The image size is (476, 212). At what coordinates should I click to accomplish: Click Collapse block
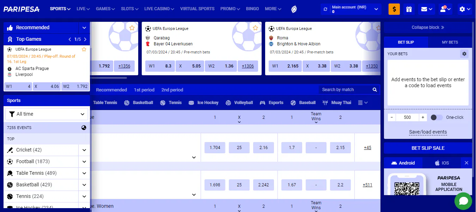(428, 27)
